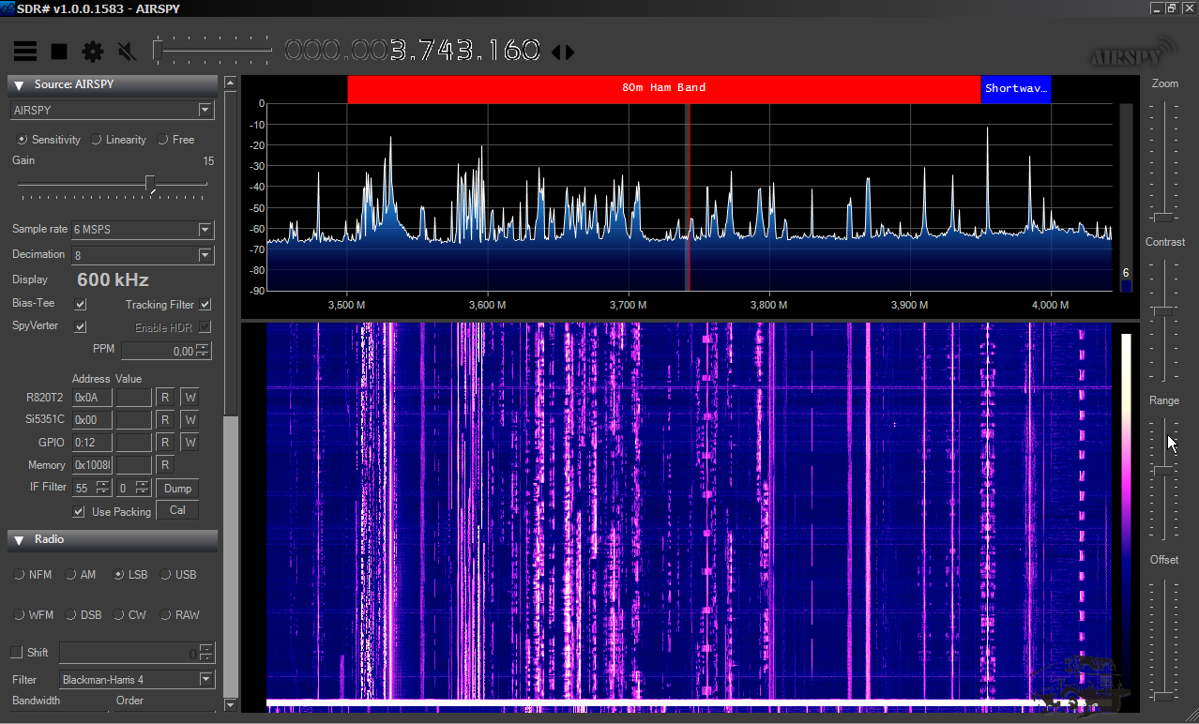1199x724 pixels.
Task: Collapse the Radio panel
Action: [x=19, y=540]
